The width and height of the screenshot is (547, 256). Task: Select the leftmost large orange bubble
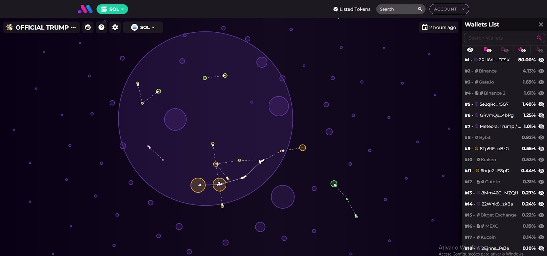pos(198,185)
